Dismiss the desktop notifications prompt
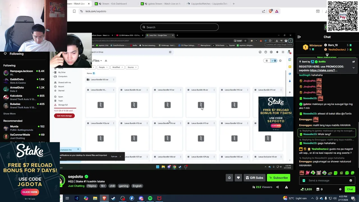The height and width of the screenshot is (202, 359). 120,157
